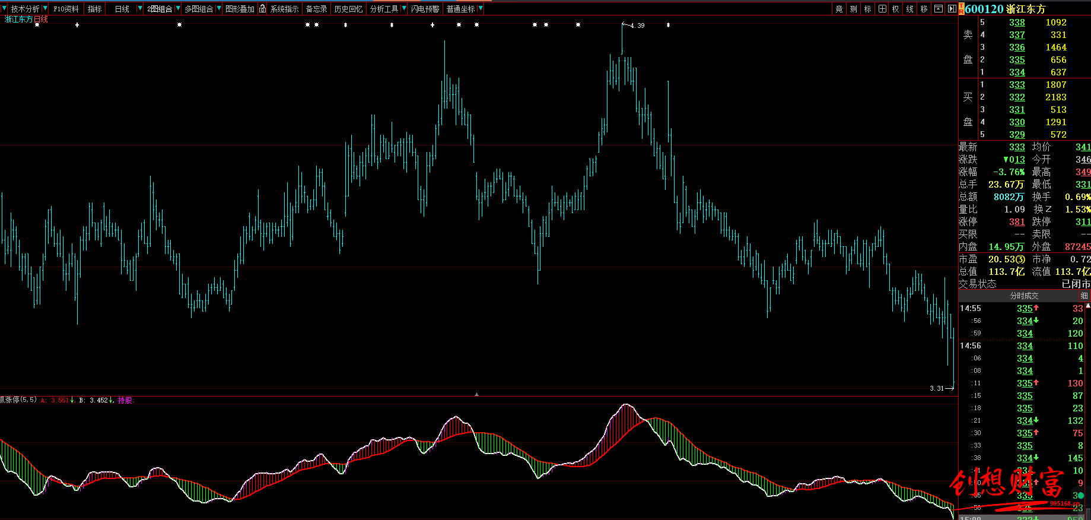This screenshot has height=520, width=1091.
Task: Click the 持股 indicator label
Action: tap(126, 400)
